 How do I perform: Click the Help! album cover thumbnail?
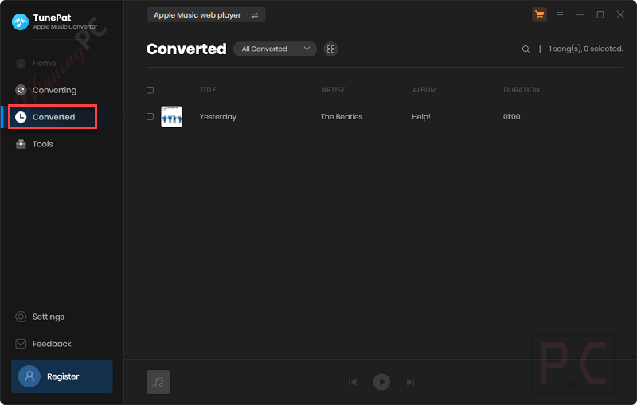171,117
